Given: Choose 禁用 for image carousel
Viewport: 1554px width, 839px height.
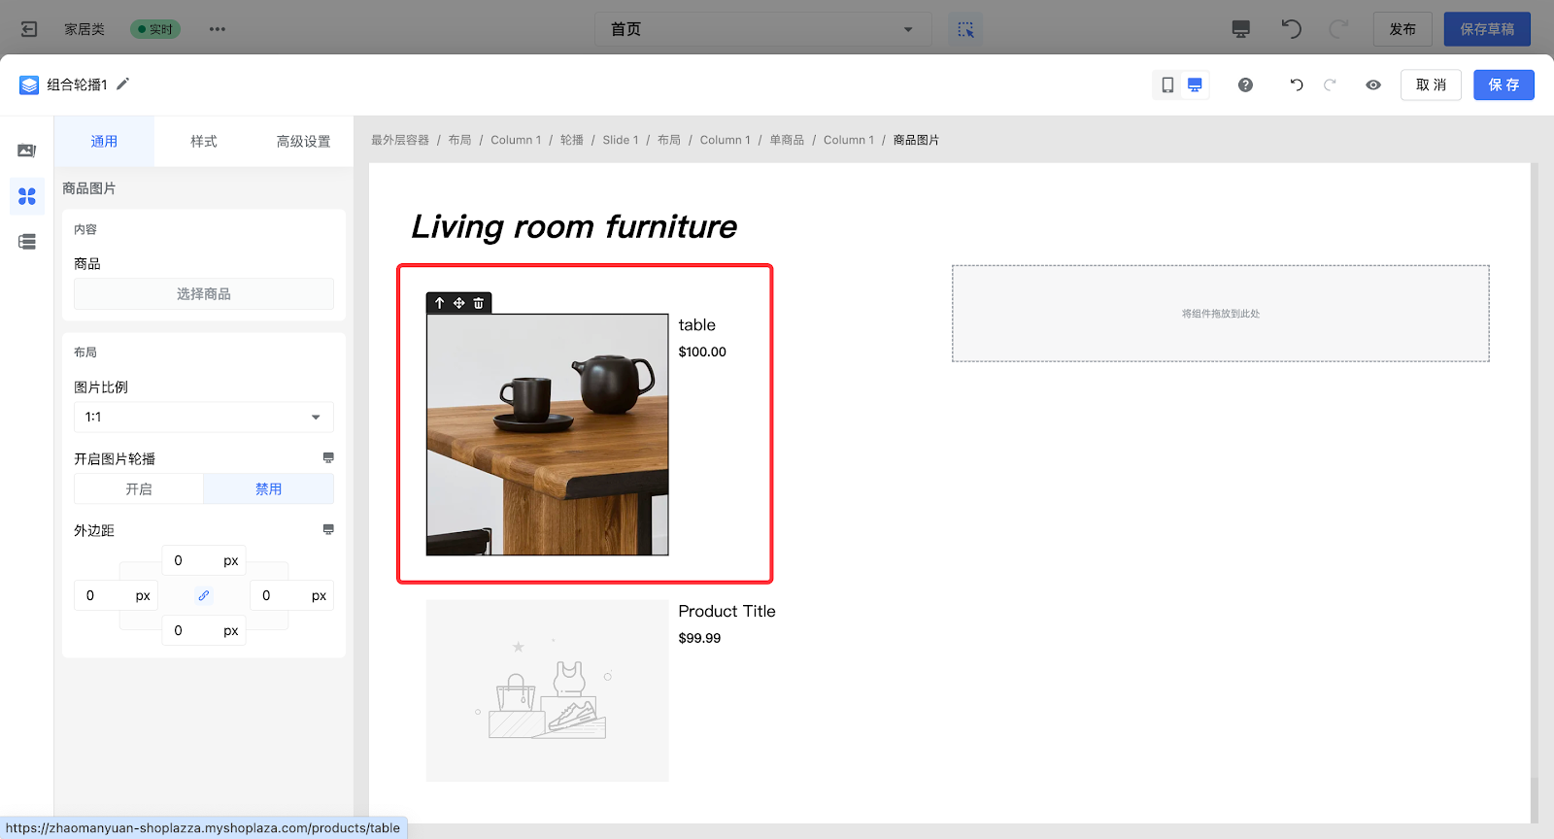Looking at the screenshot, I should [269, 488].
